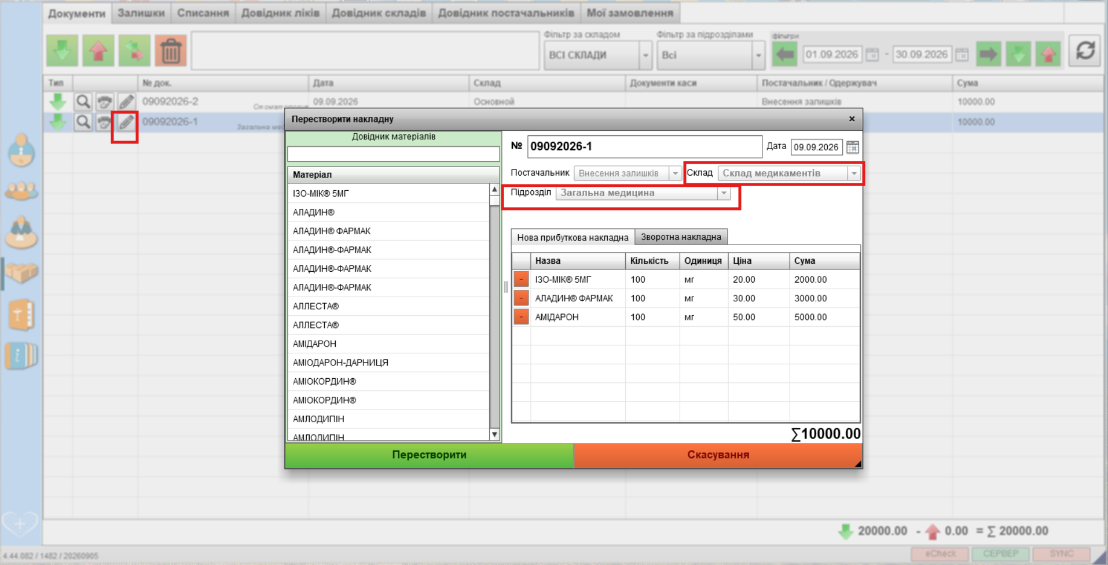1108x565 pixels.
Task: Switch to Зворотна накладна tab
Action: click(x=681, y=237)
